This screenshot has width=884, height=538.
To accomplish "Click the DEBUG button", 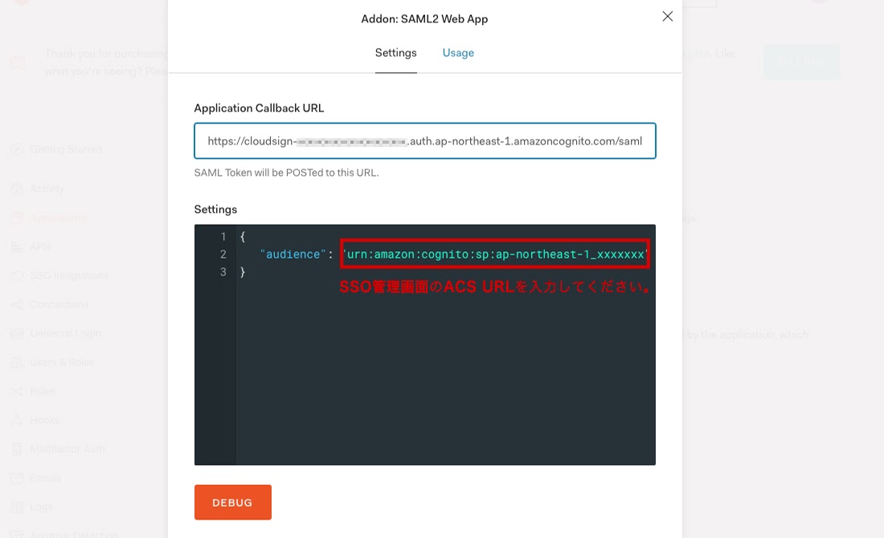I will 233,502.
